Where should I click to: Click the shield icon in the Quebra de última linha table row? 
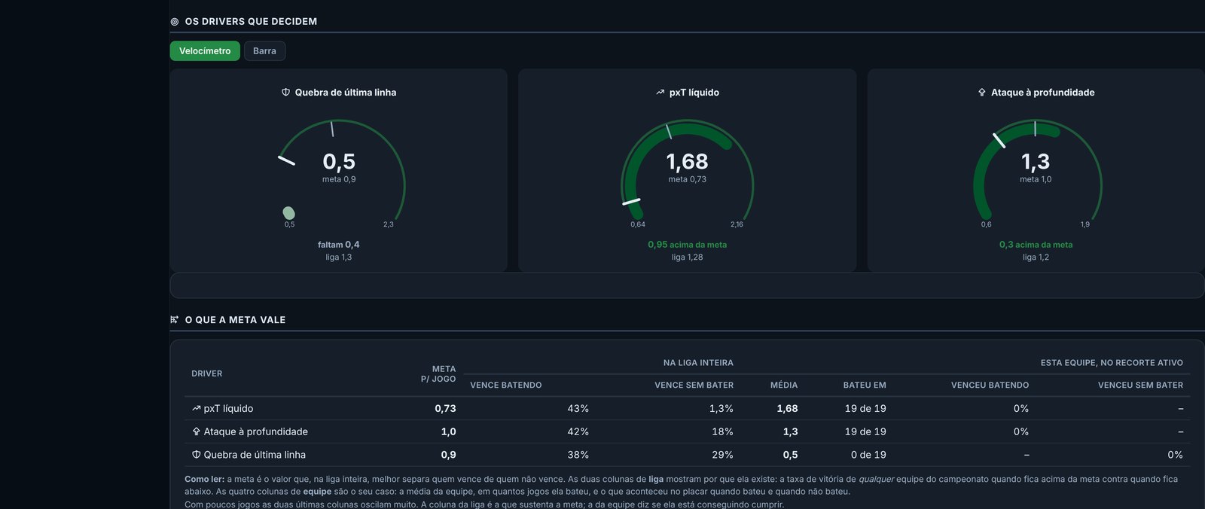coord(197,455)
